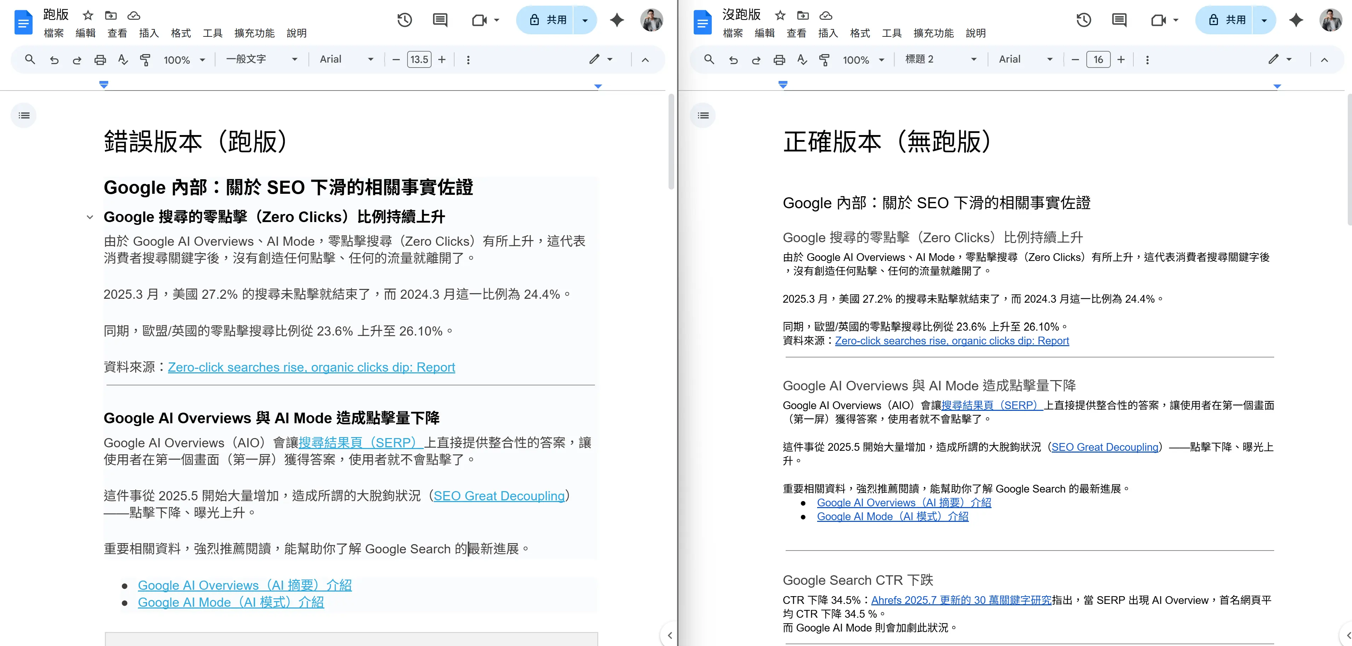1352x646 pixels.
Task: Open SEO Great Decoupling link in left document
Action: click(499, 496)
